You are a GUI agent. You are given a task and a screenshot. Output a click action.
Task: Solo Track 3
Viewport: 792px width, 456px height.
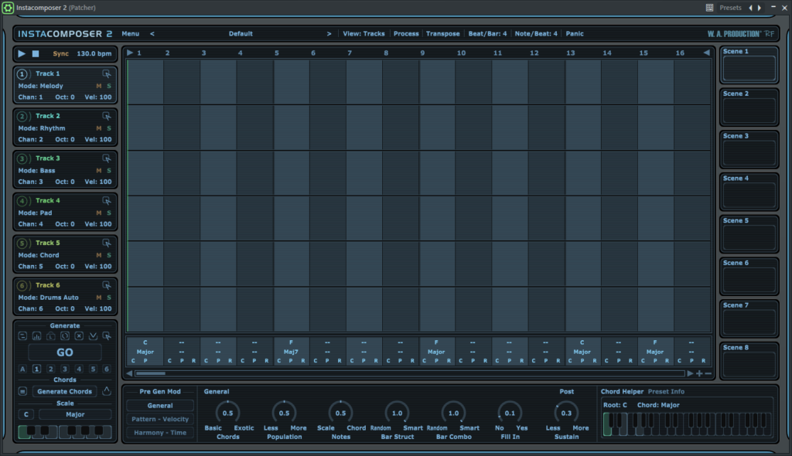108,171
